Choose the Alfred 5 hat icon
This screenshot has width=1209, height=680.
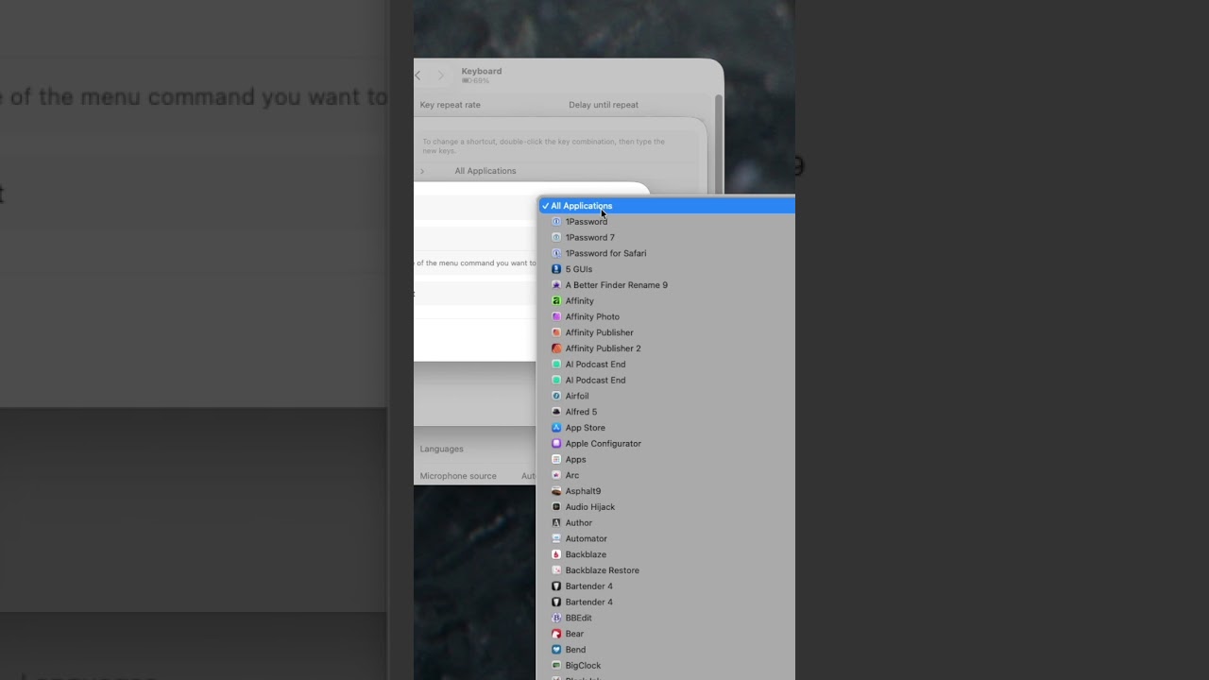click(x=556, y=412)
